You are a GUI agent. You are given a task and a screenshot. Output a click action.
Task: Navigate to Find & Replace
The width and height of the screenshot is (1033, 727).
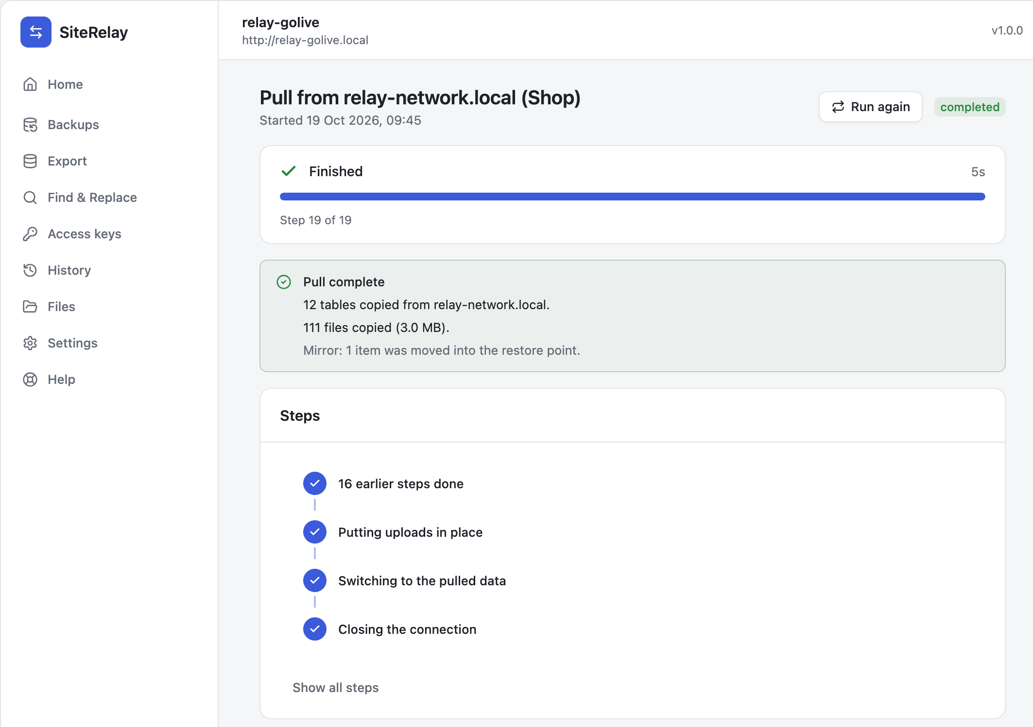[92, 198]
